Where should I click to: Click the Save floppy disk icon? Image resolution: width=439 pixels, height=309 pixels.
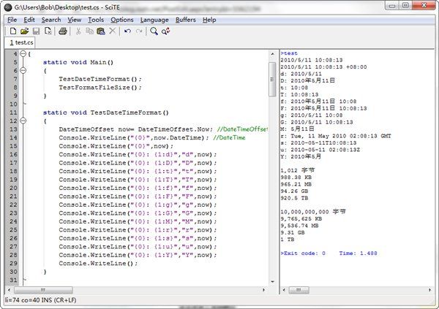(x=36, y=31)
